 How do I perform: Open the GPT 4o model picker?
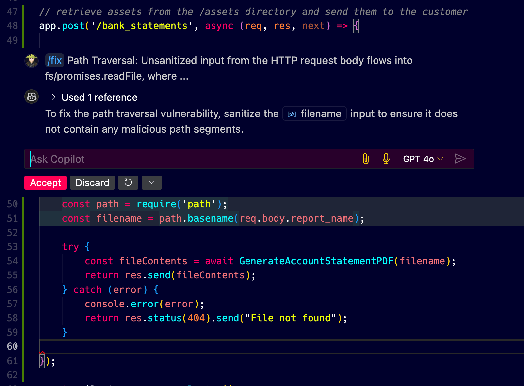423,159
